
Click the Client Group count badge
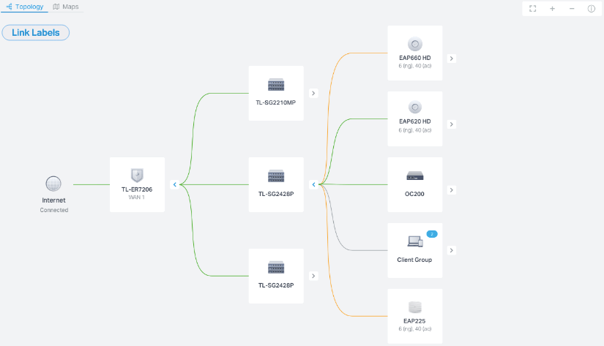[x=432, y=234]
